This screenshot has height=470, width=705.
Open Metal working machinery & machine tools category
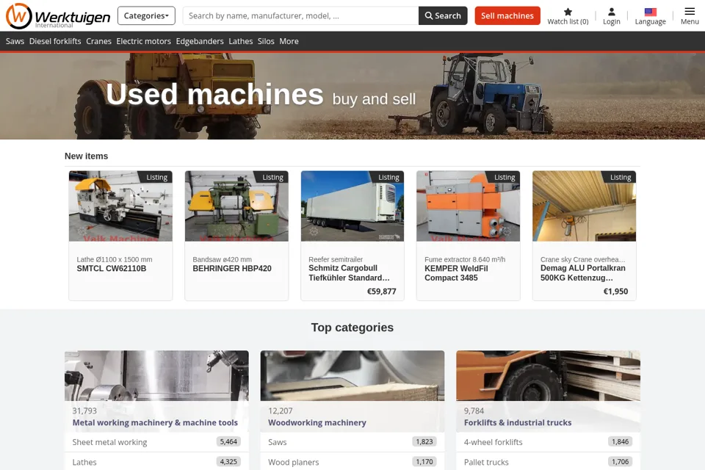(x=155, y=423)
